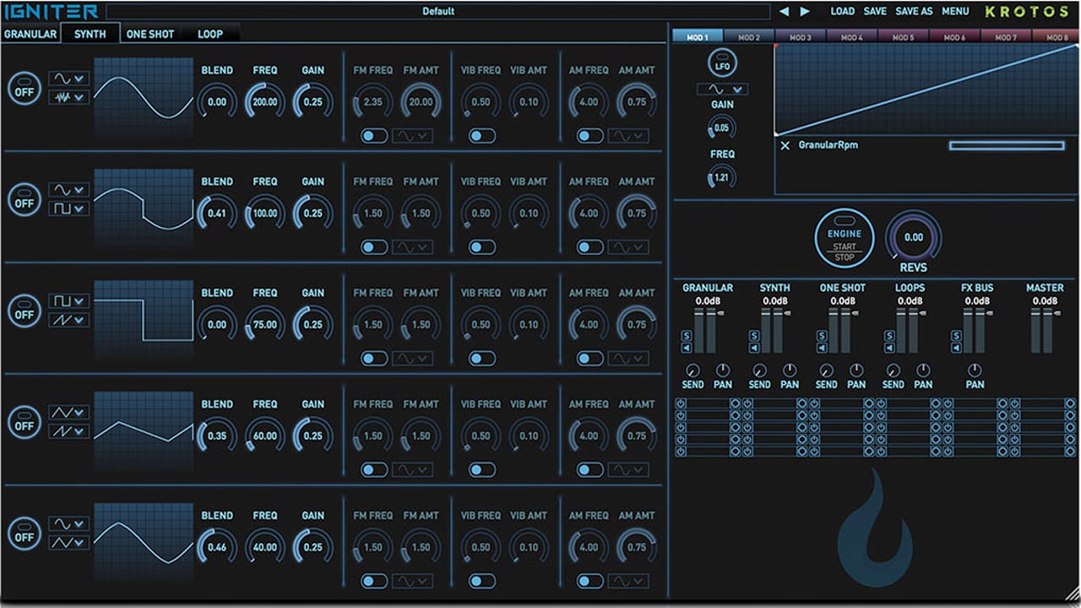Open the MENU button
The height and width of the screenshot is (608, 1081).
[x=955, y=12]
